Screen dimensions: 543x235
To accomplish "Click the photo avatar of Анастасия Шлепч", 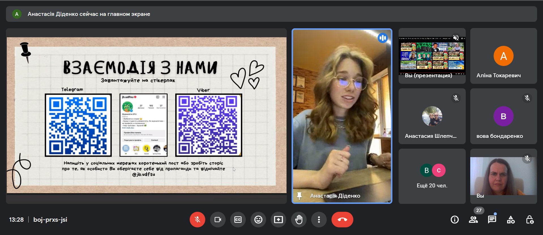I will tap(432, 116).
